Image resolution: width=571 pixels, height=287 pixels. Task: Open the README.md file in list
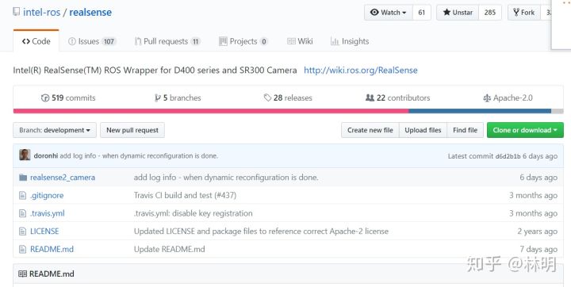(x=52, y=249)
